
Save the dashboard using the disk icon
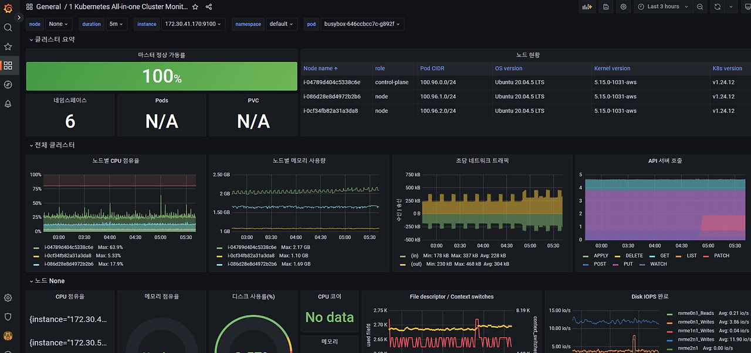tap(605, 6)
